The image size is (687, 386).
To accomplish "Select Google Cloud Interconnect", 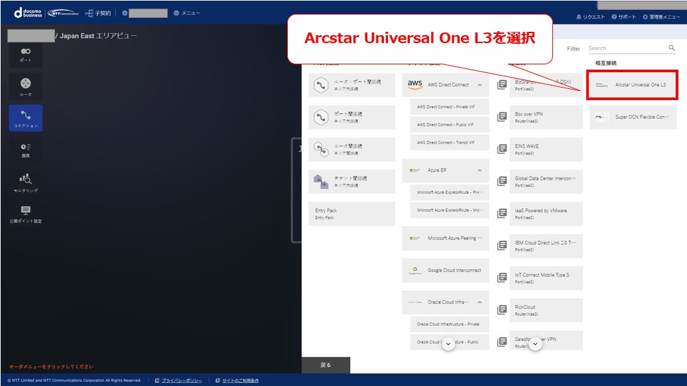I will pyautogui.click(x=446, y=271).
